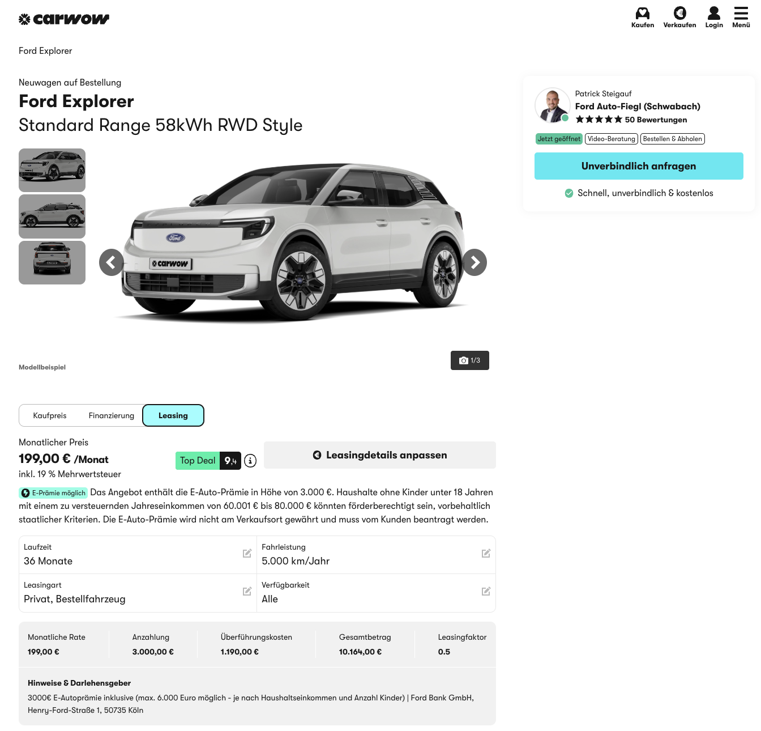Click Unverbindlich anfragen button
This screenshot has height=731, width=761.
coord(639,166)
